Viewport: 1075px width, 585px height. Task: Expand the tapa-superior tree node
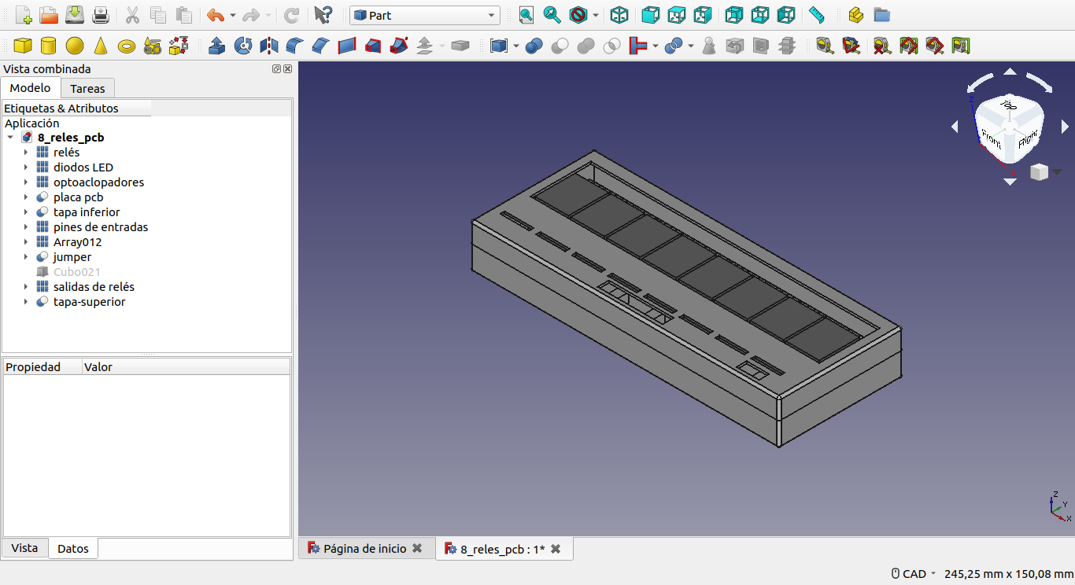click(26, 302)
